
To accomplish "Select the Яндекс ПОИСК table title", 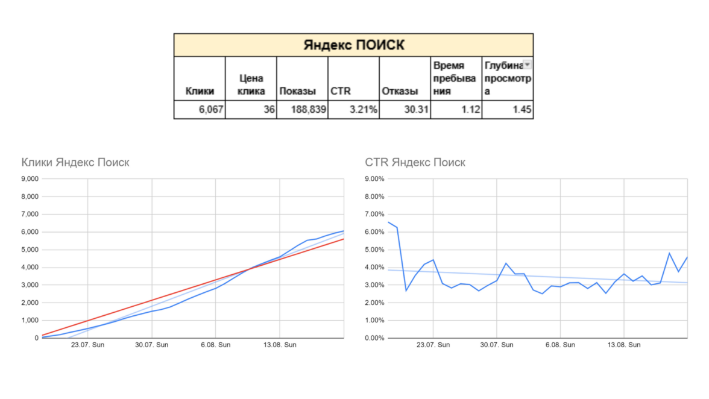I will (353, 45).
